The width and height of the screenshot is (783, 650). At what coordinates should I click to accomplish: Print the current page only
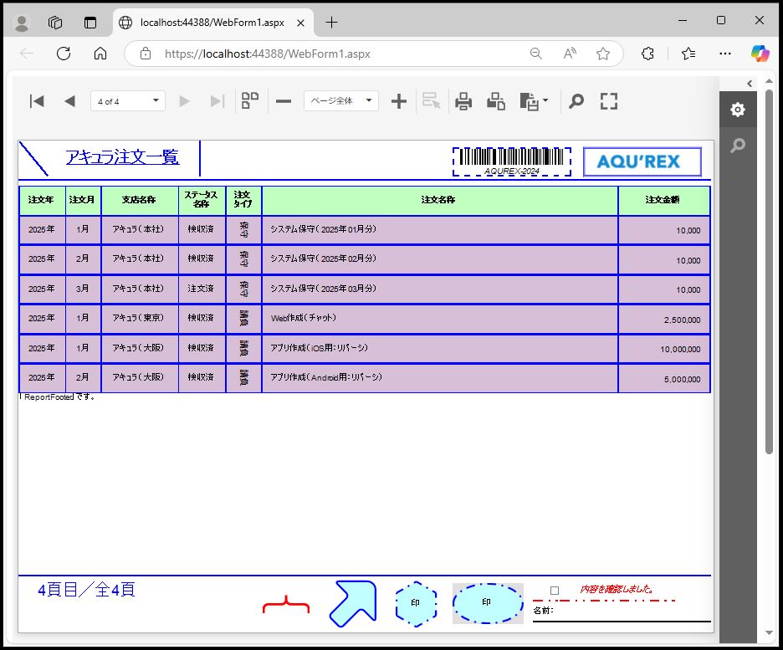tap(496, 101)
